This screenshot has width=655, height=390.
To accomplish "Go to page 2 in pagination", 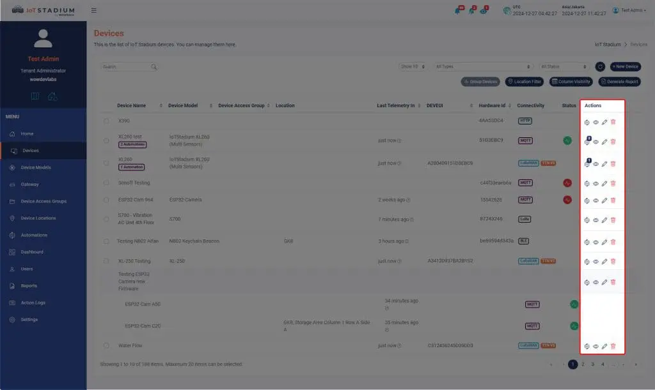I will (x=583, y=364).
